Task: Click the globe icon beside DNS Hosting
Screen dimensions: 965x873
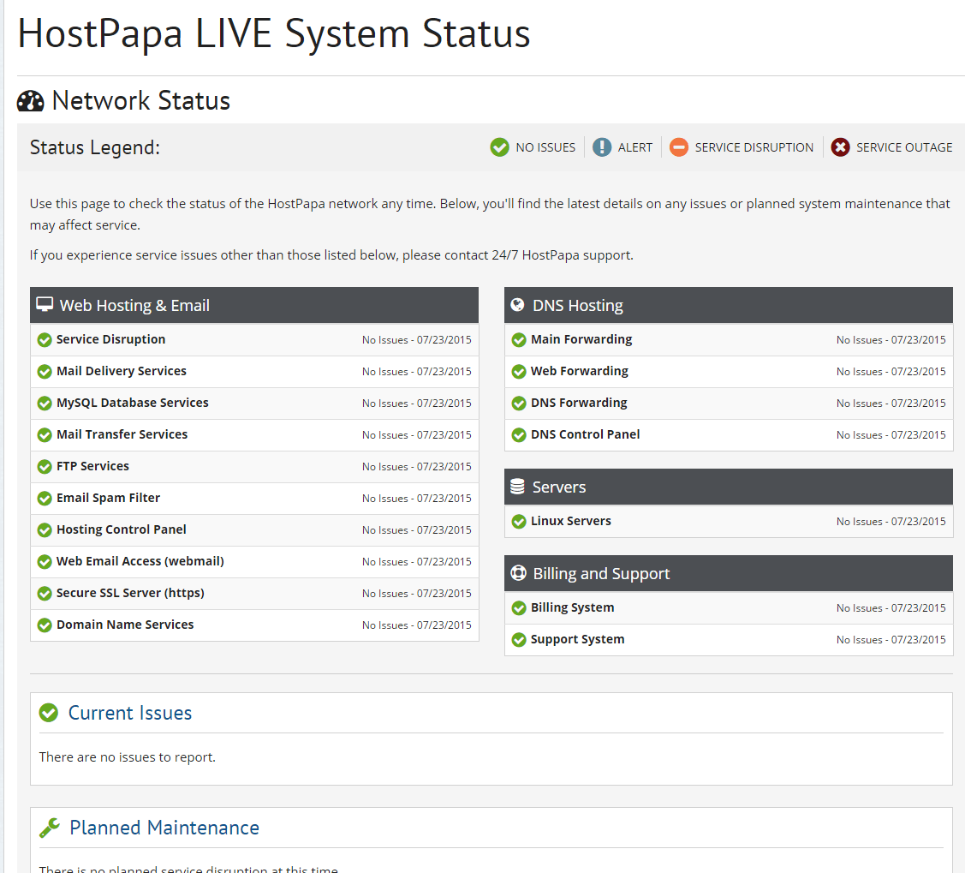Action: (x=517, y=305)
